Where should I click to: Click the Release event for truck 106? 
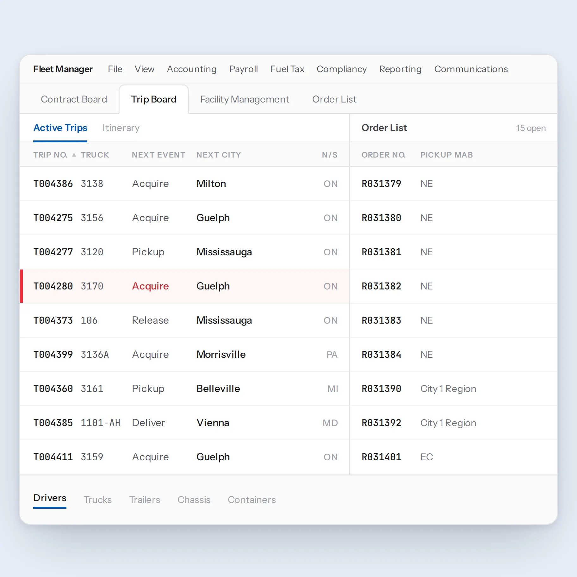[x=150, y=320]
